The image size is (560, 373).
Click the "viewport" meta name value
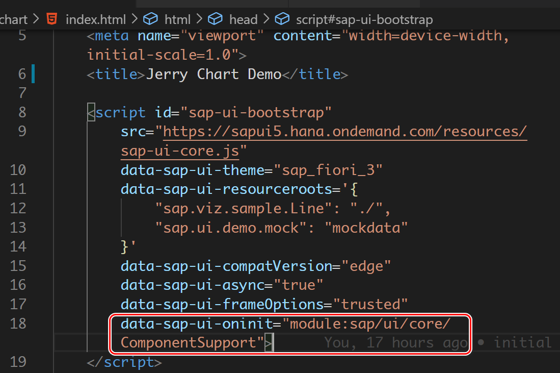tap(222, 36)
